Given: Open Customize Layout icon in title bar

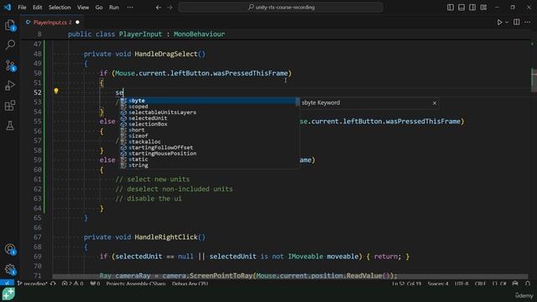Looking at the screenshot, I should [x=483, y=8].
